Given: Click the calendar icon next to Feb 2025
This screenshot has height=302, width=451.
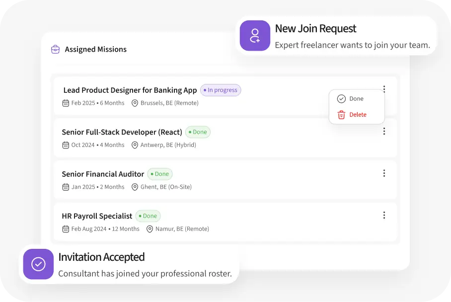Looking at the screenshot, I should (66, 103).
